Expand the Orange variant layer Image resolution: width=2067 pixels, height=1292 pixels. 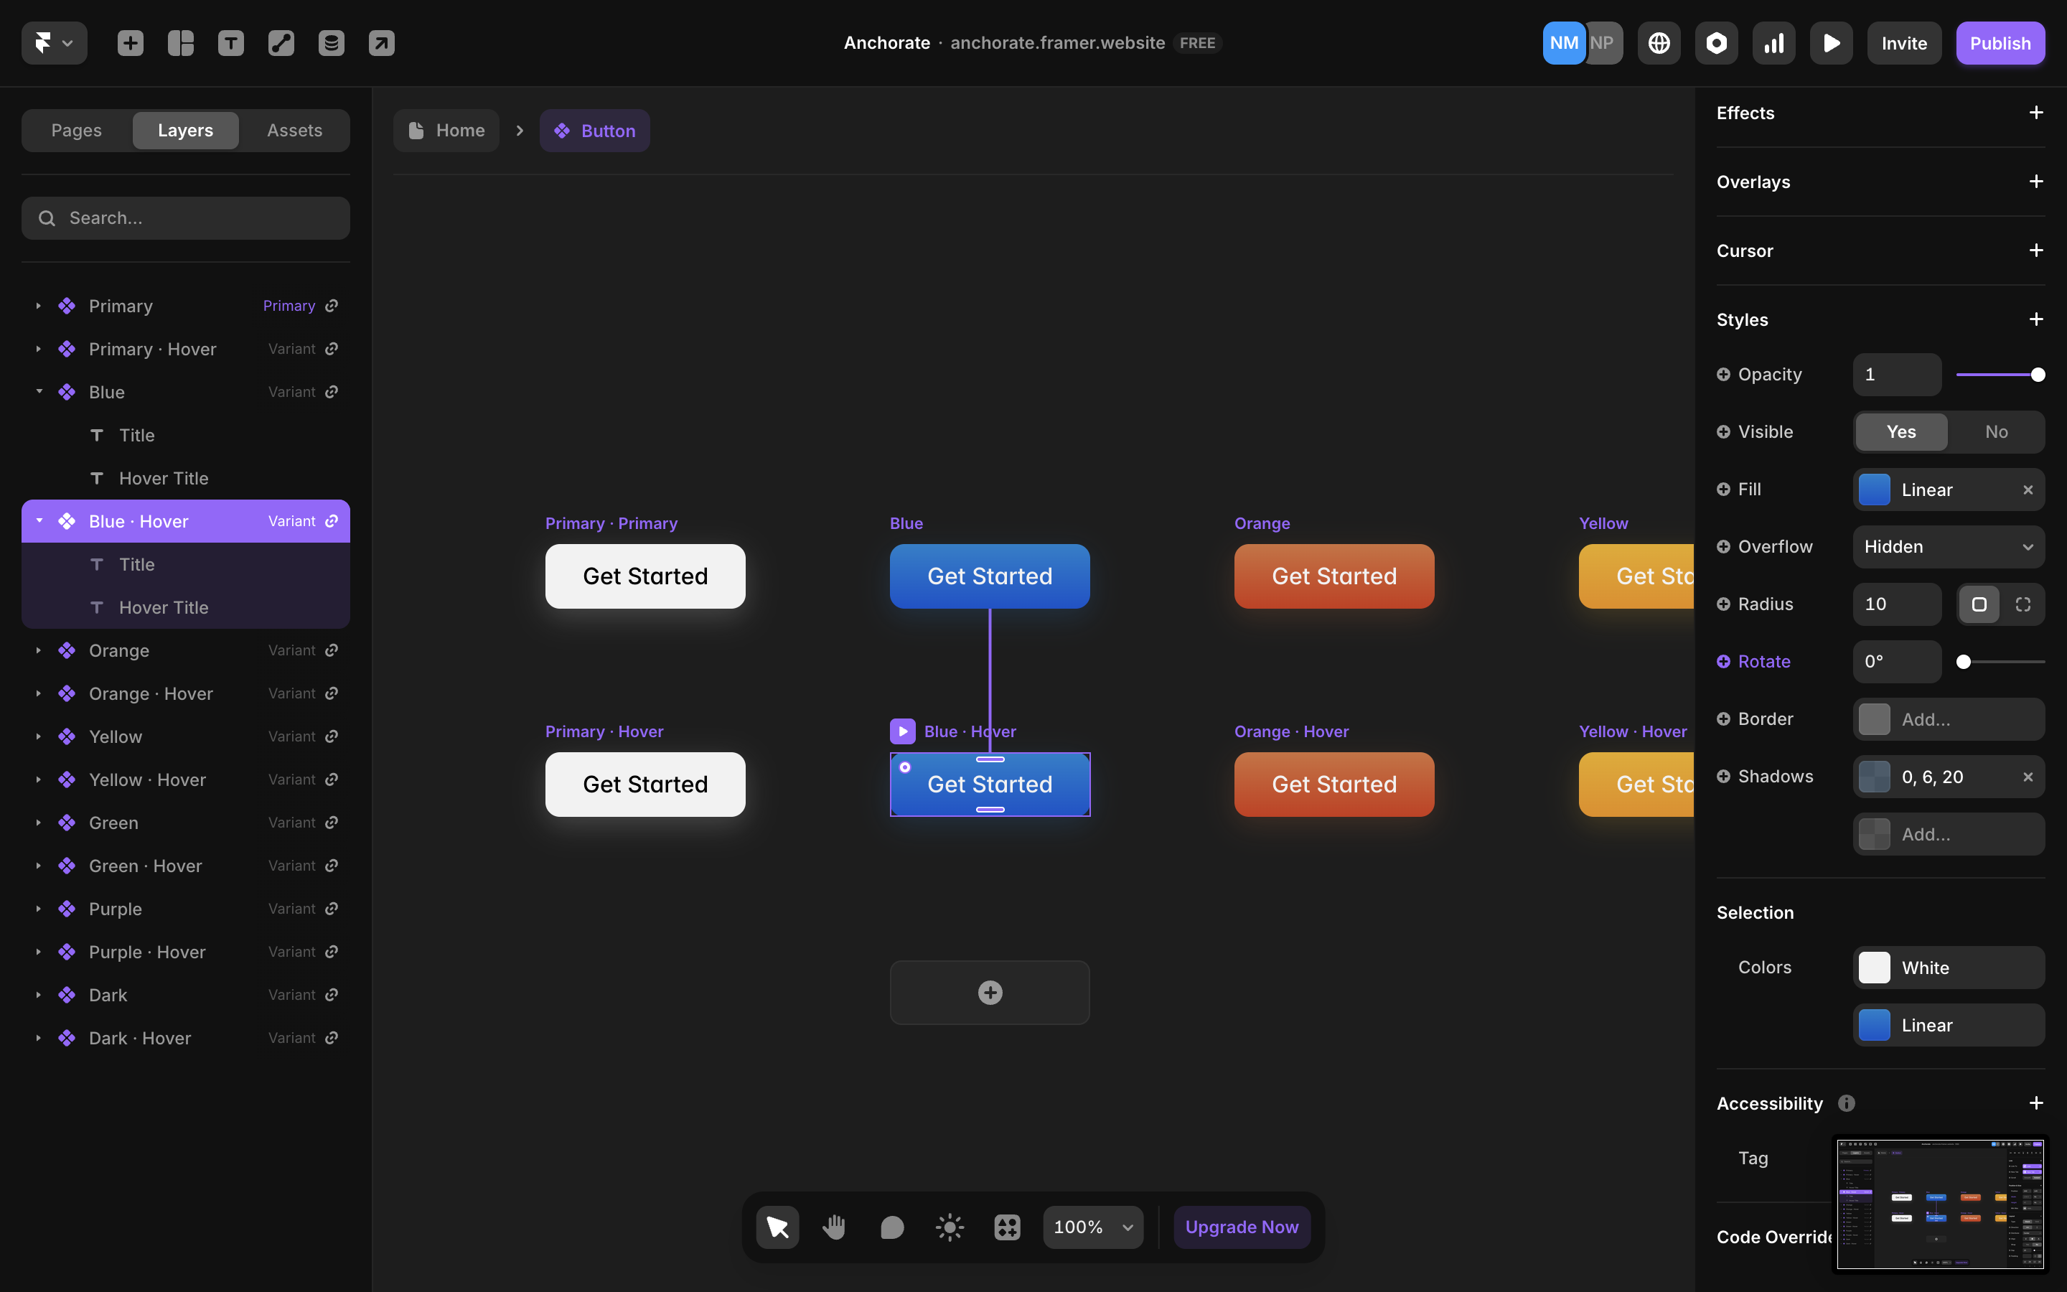(x=39, y=650)
